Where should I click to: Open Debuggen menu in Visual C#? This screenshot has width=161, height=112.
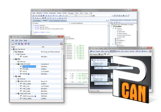(x=71, y=13)
